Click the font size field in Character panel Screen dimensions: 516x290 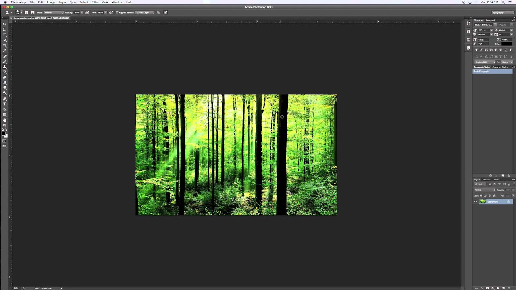pyautogui.click(x=483, y=30)
